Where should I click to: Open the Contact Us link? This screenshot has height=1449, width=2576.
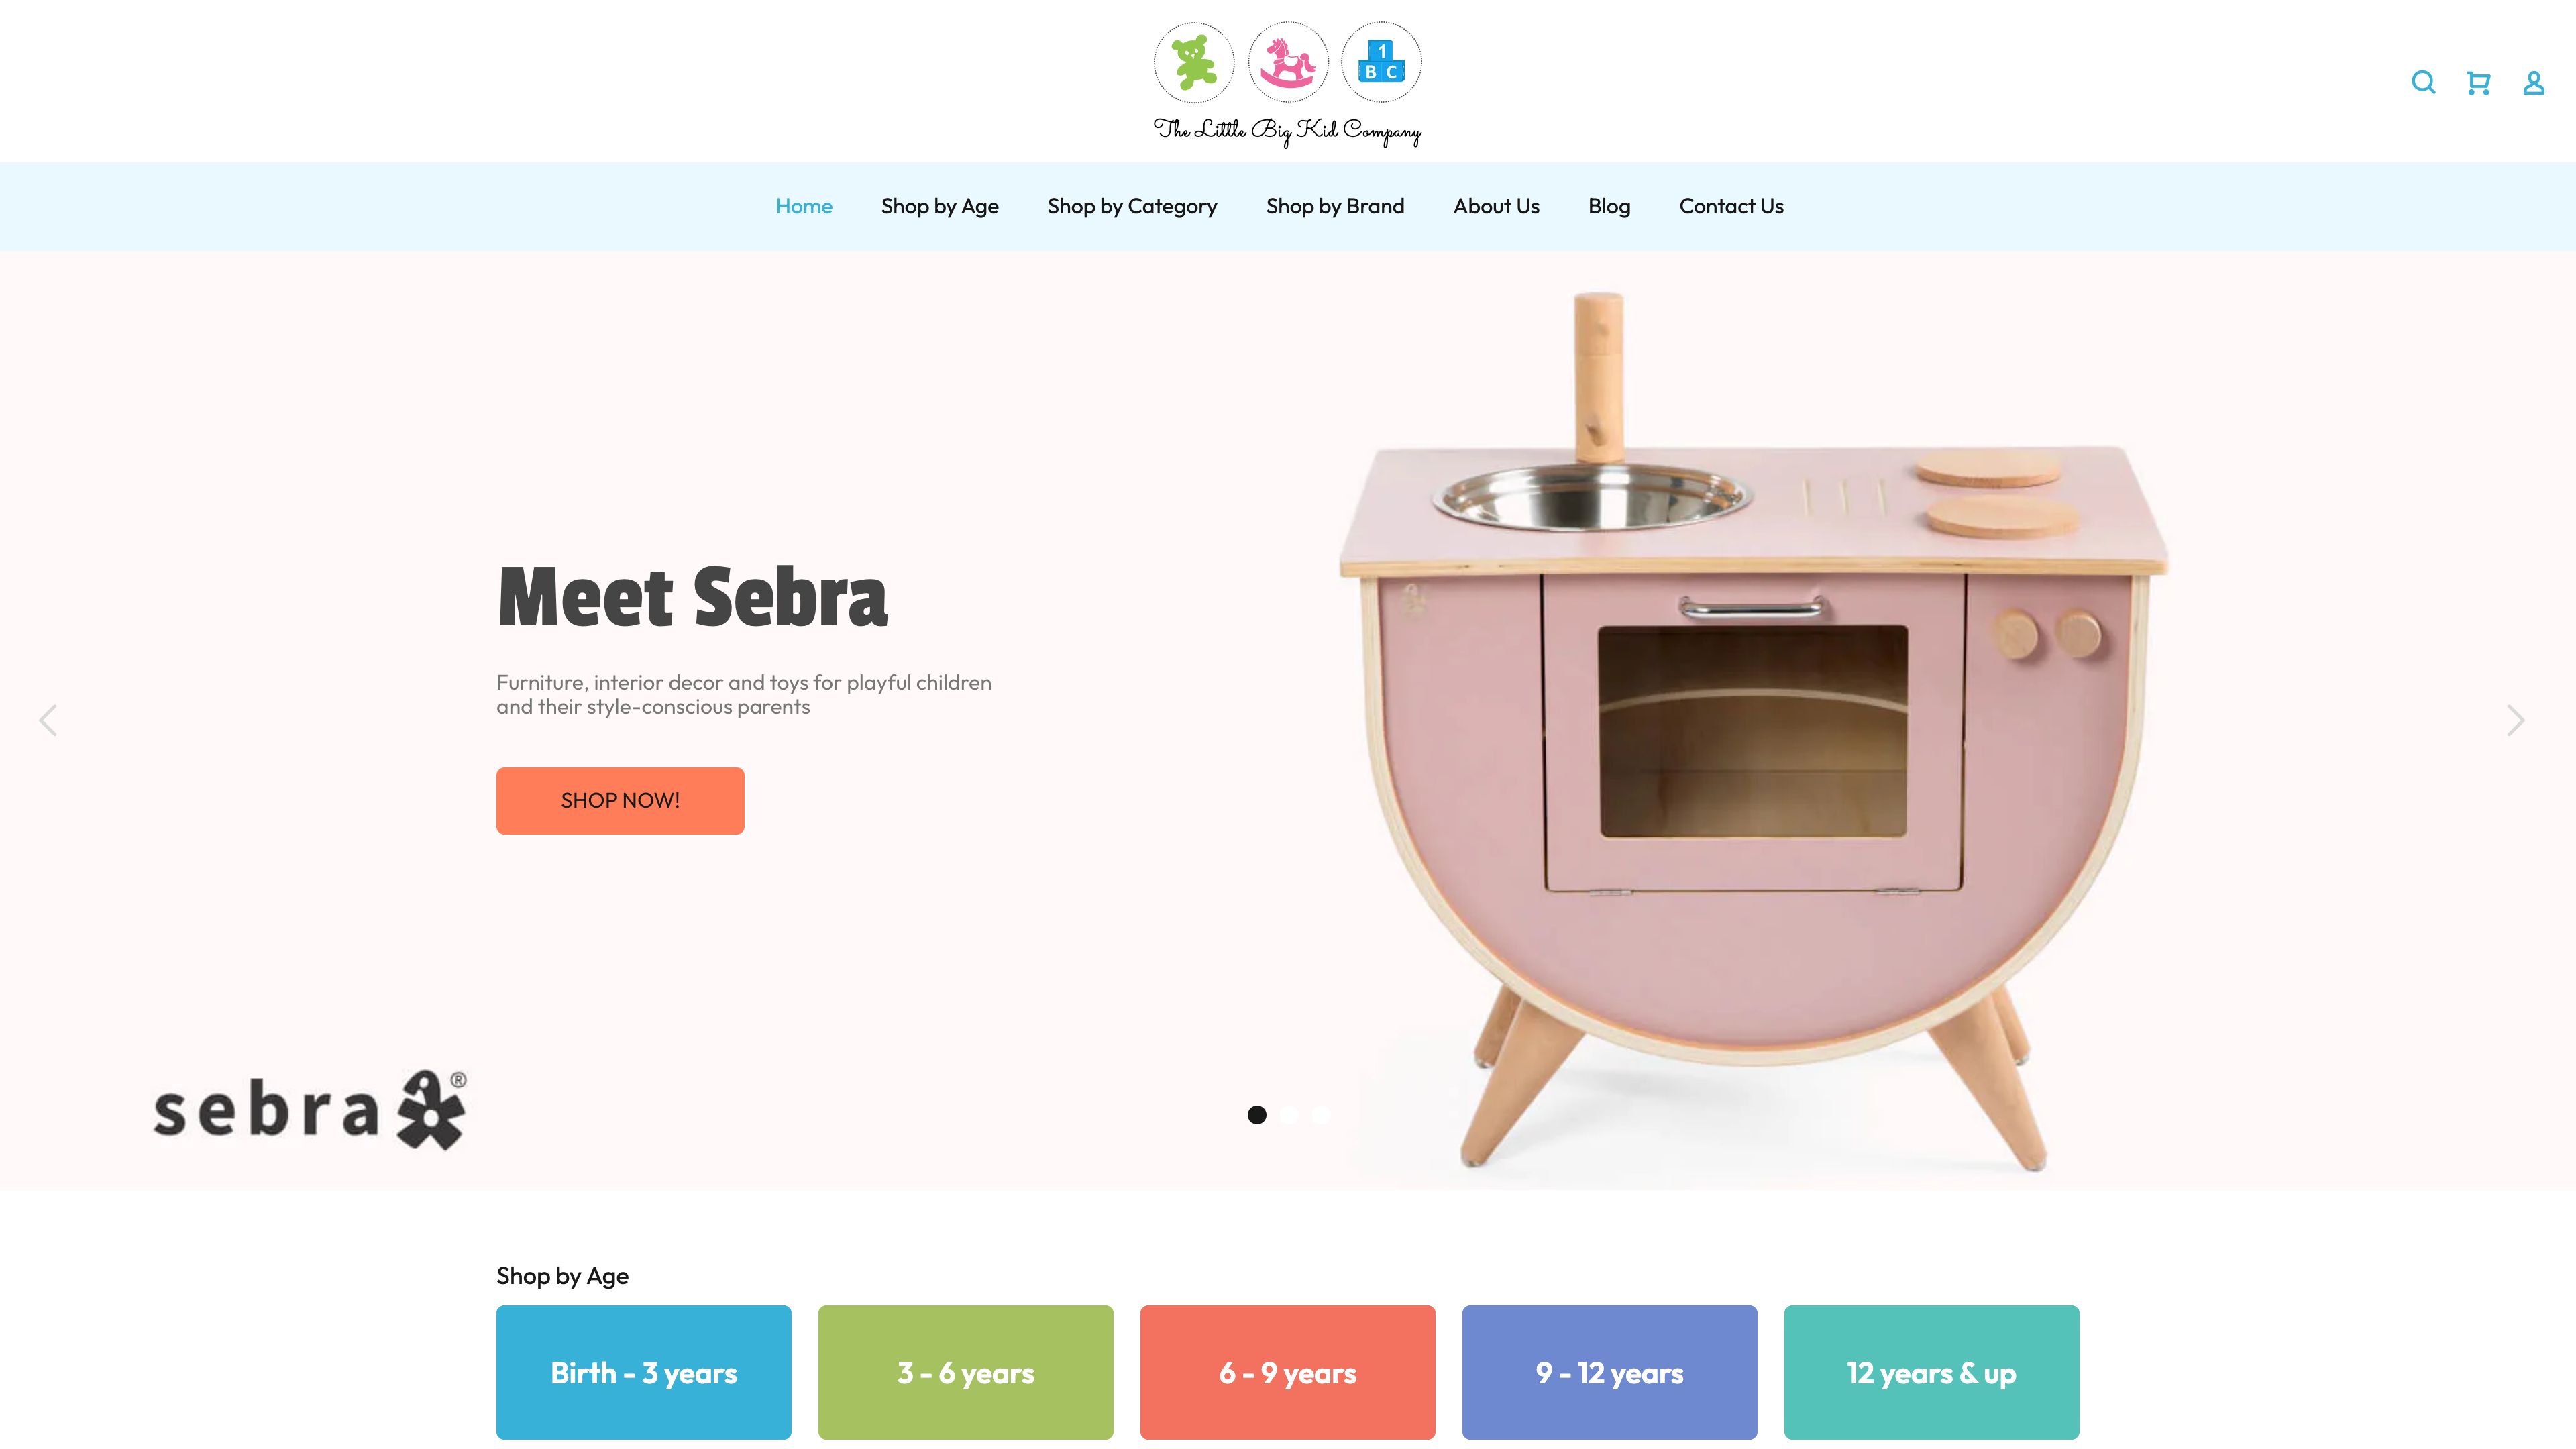(1731, 206)
